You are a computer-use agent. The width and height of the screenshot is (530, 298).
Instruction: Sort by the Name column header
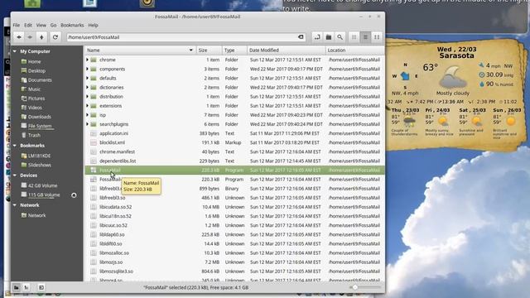tap(140, 50)
